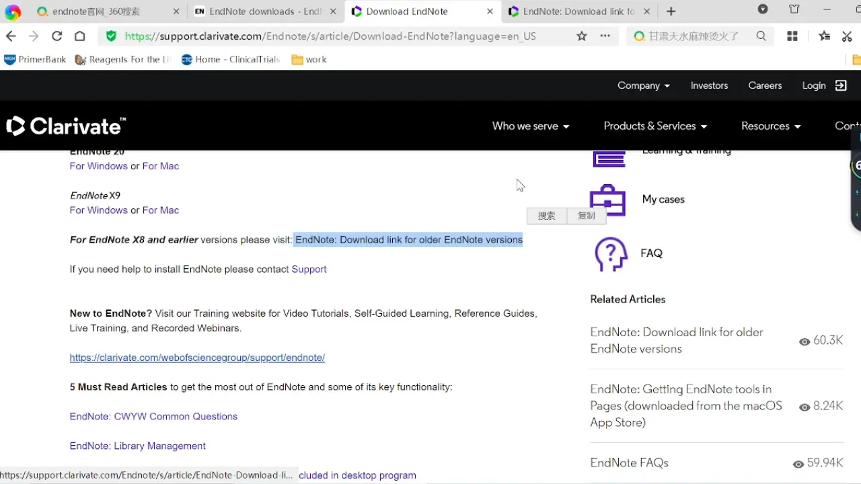This screenshot has width=861, height=484.
Task: Go to browser home page icon
Action: point(80,36)
